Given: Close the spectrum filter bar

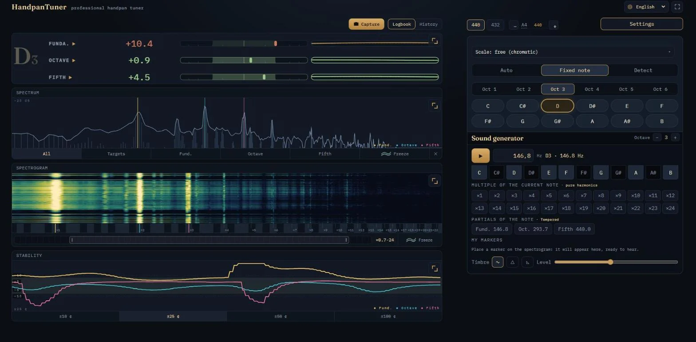Looking at the screenshot, I should coord(435,154).
